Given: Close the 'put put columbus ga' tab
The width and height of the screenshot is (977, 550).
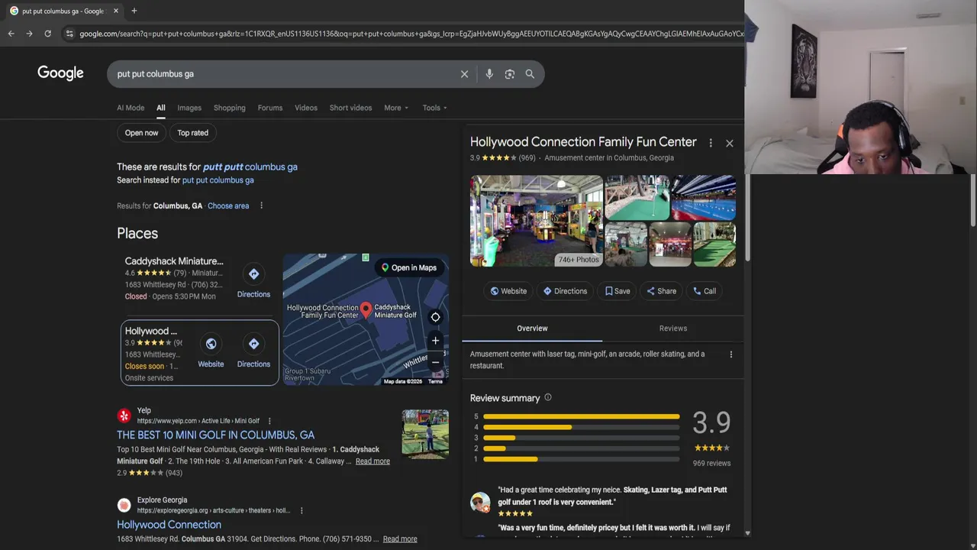Looking at the screenshot, I should 116,11.
